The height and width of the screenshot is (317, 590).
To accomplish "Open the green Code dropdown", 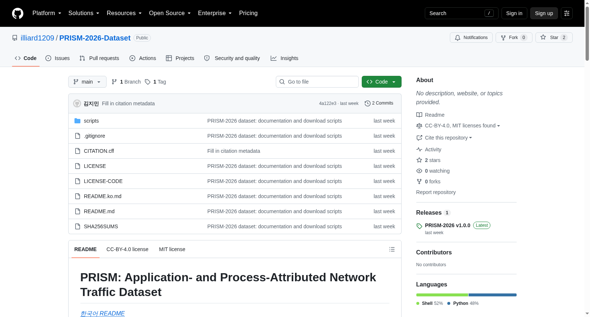I will (x=382, y=82).
